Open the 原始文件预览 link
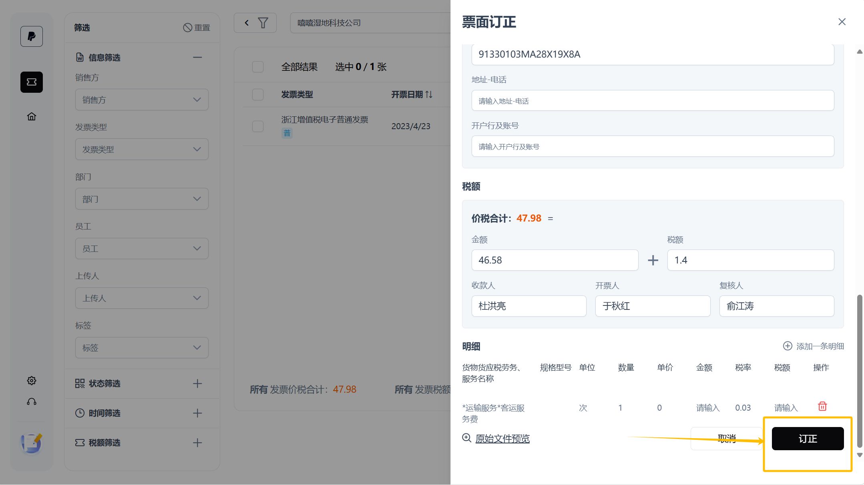864x485 pixels. [x=502, y=439]
